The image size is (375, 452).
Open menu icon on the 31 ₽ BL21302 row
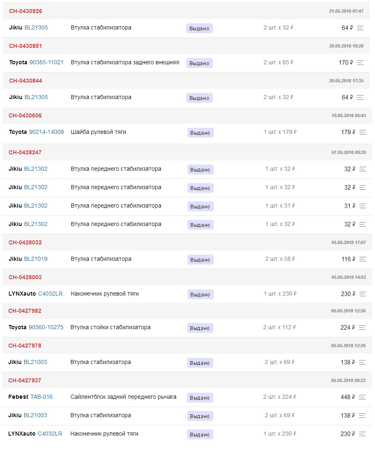362,206
